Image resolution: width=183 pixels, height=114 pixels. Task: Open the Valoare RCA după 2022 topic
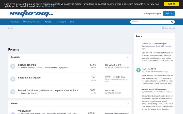[x=115, y=77]
